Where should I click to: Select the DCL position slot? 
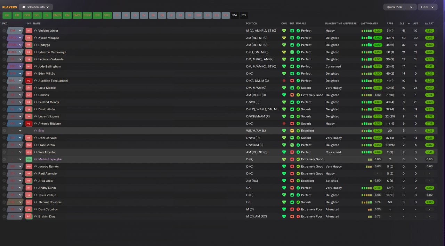(x=37, y=15)
